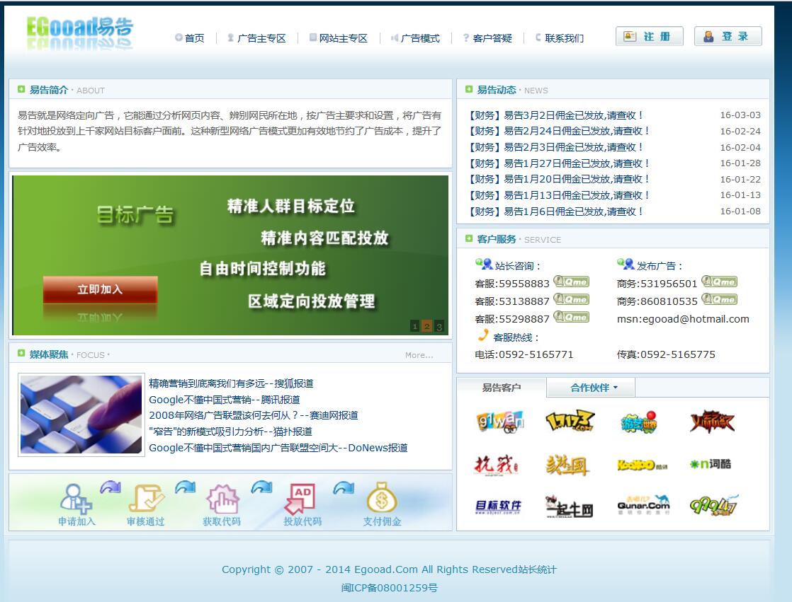Image resolution: width=792 pixels, height=602 pixels.
Task: Click the 目标软件 client logo
Action: 498,506
